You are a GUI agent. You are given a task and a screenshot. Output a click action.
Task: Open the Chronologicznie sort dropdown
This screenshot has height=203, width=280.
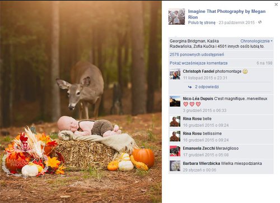(x=256, y=41)
